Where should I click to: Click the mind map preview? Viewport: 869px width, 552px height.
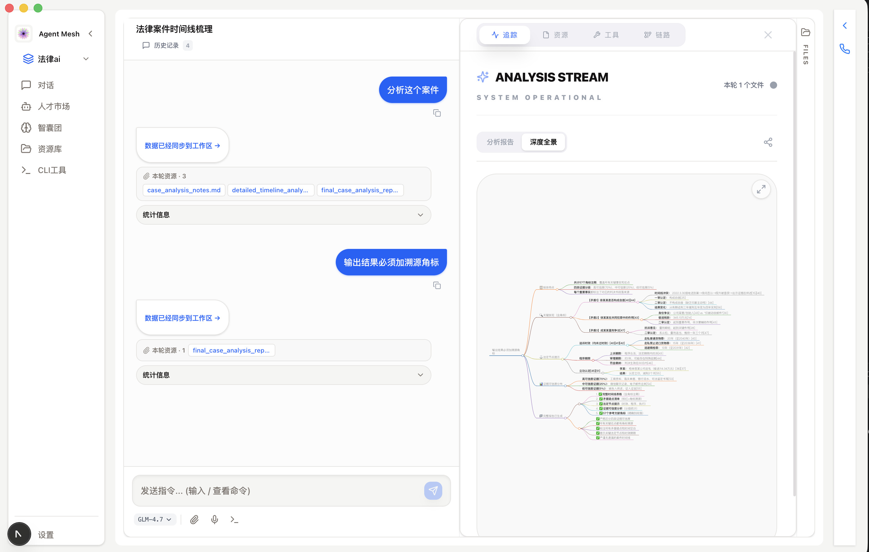point(627,360)
